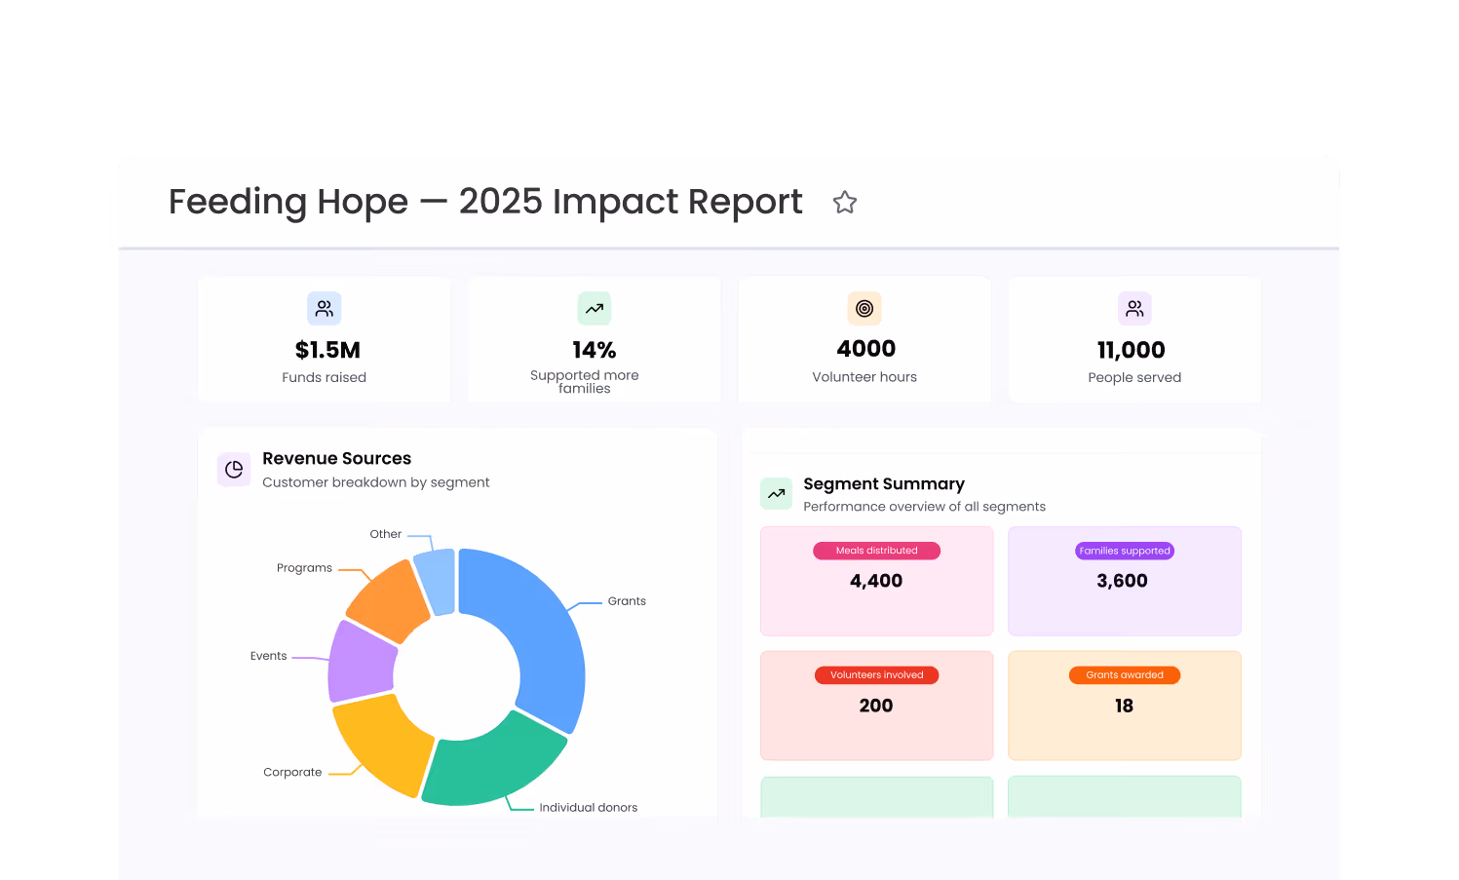
Task: Click the Other chart label
Action: click(386, 534)
